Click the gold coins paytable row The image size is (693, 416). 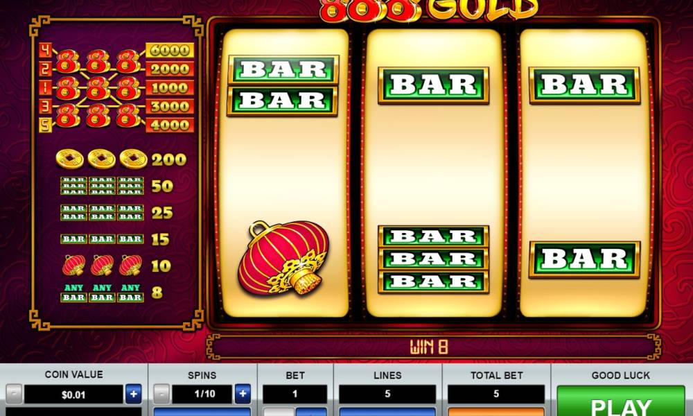coord(121,159)
